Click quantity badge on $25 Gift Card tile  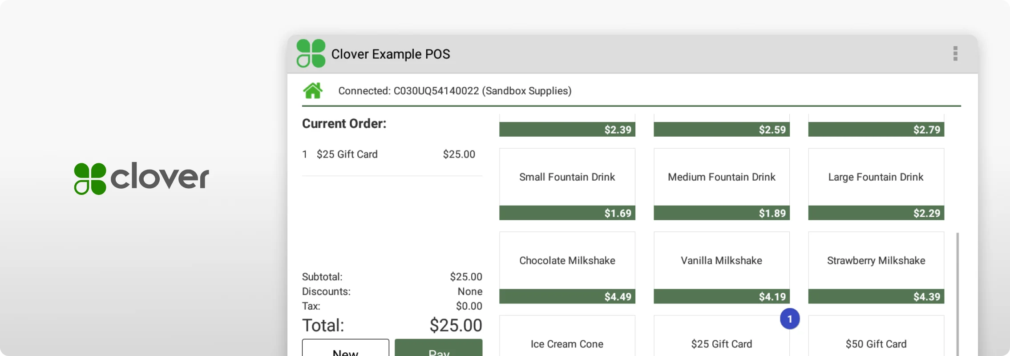click(x=790, y=319)
